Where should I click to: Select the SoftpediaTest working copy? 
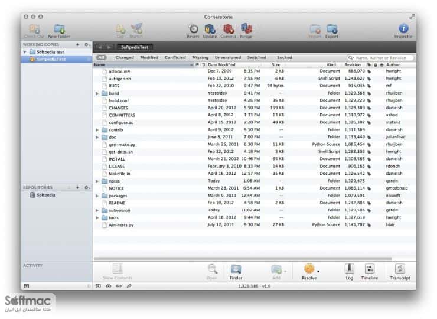tap(57, 60)
